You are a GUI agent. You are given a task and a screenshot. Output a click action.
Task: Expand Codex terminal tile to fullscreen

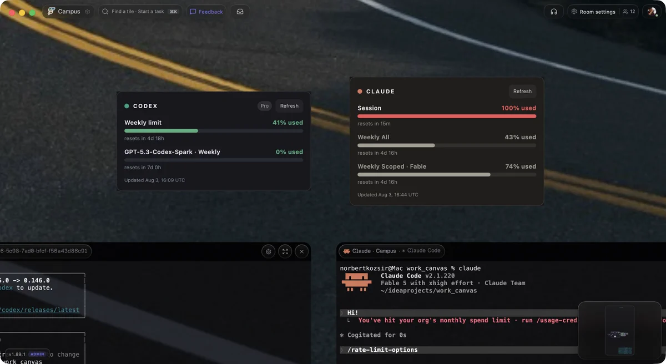pyautogui.click(x=285, y=251)
